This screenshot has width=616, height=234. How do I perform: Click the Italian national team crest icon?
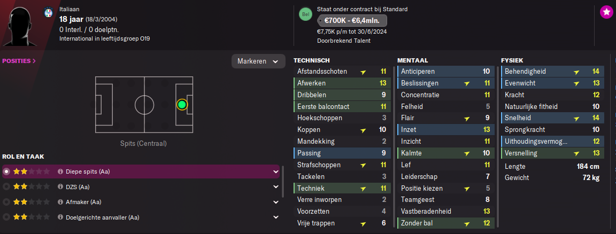click(x=48, y=12)
